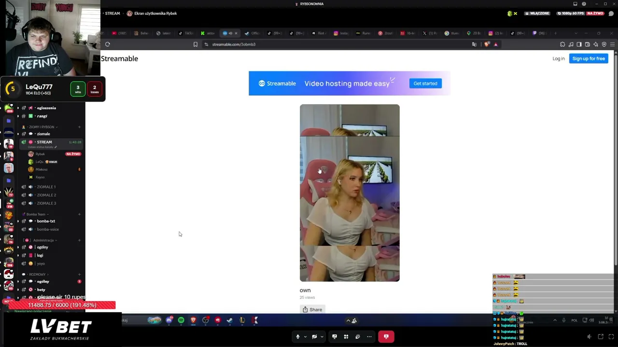Add channel to Bomba Team category
The image size is (618, 347).
click(79, 214)
